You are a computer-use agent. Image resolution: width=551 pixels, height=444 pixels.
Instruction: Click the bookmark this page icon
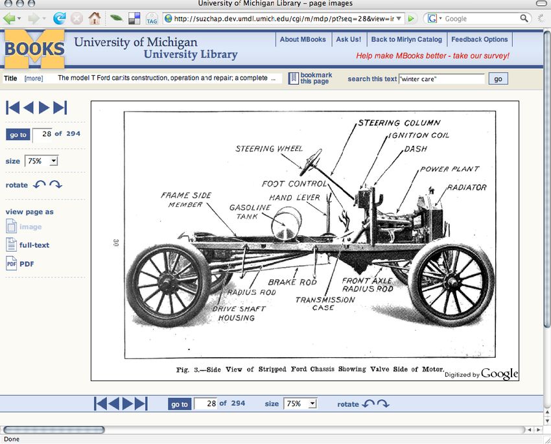click(x=294, y=78)
